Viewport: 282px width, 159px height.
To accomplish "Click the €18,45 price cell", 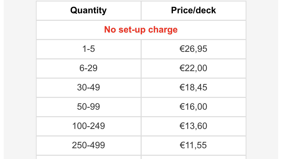I will click(194, 87).
